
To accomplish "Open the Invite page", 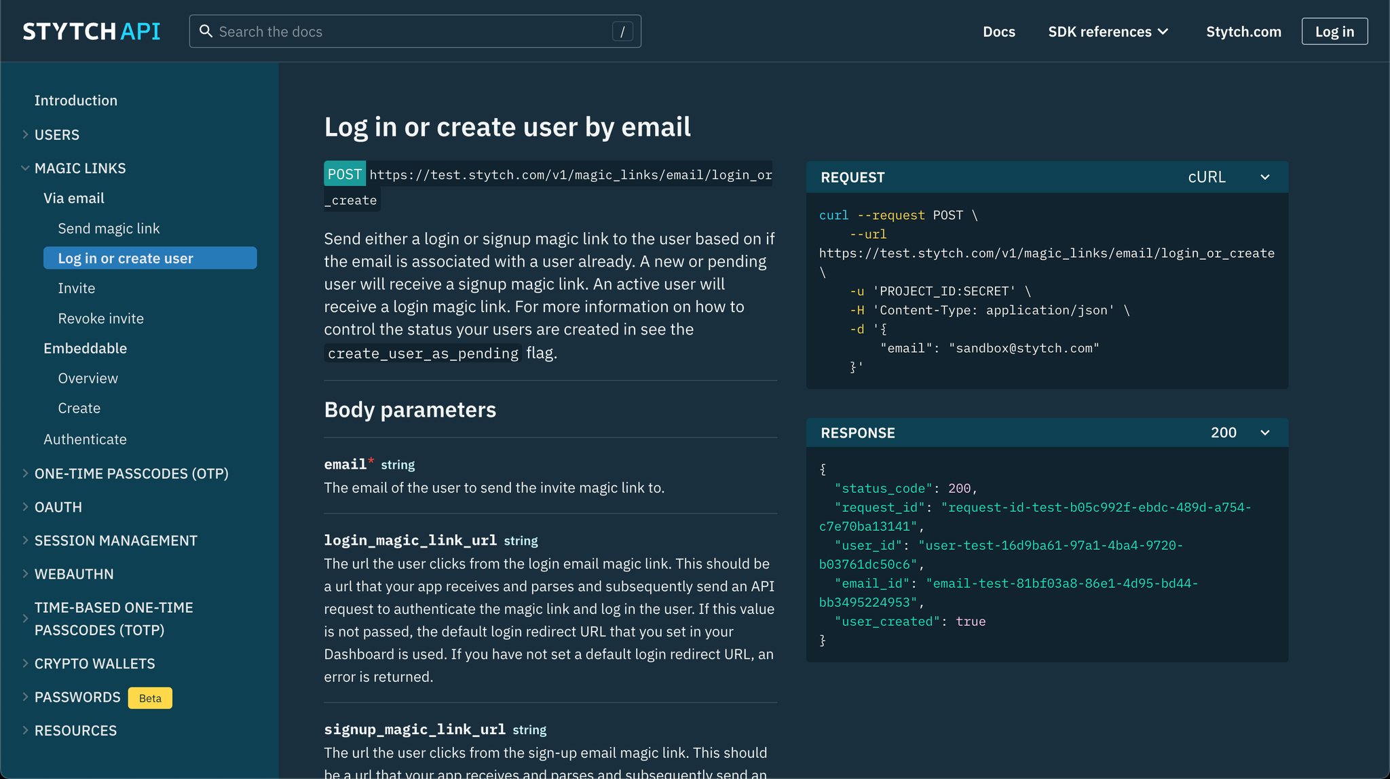I will [76, 288].
